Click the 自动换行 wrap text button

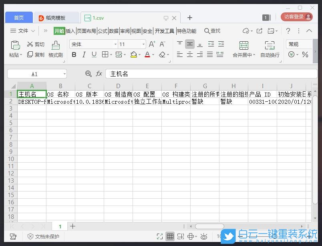pos(269,49)
